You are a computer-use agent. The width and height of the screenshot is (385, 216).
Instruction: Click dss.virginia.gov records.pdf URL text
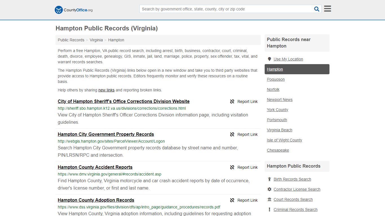point(139,207)
